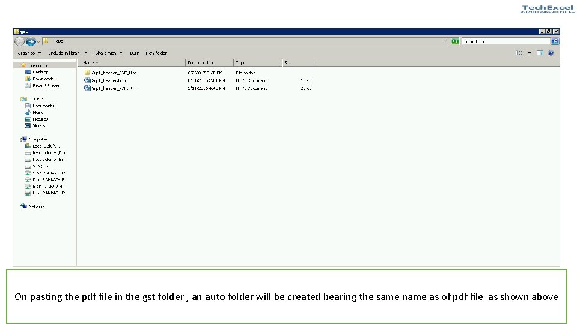
Task: Open New Volume (E:) drive
Action: 49,160
